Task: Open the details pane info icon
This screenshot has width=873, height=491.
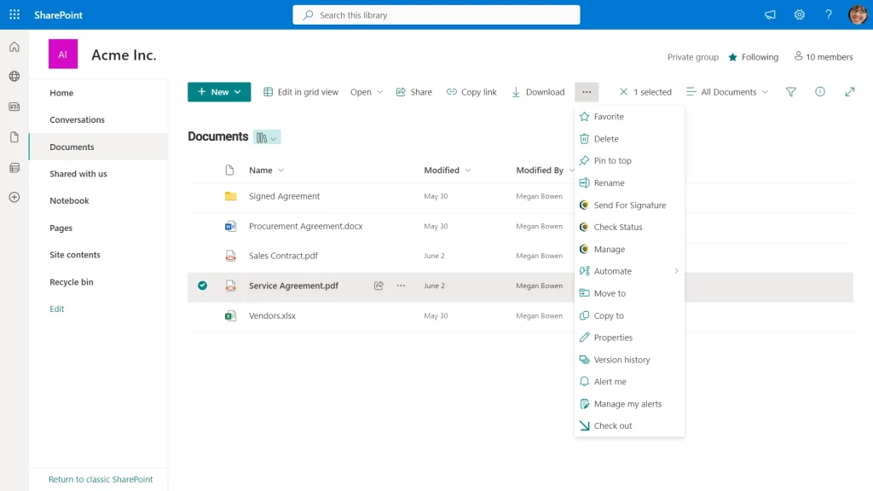Action: pyautogui.click(x=820, y=92)
